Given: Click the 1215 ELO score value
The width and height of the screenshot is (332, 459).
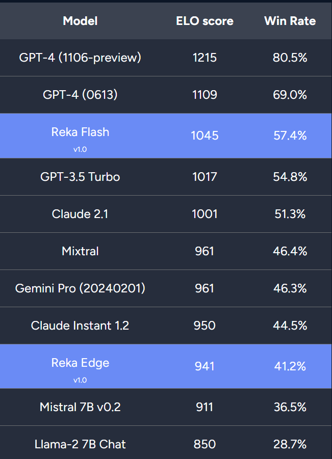Looking at the screenshot, I should tap(205, 58).
